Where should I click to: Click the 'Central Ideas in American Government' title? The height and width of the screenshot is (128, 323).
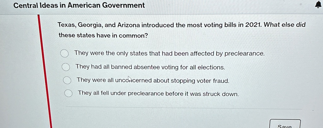79,5
